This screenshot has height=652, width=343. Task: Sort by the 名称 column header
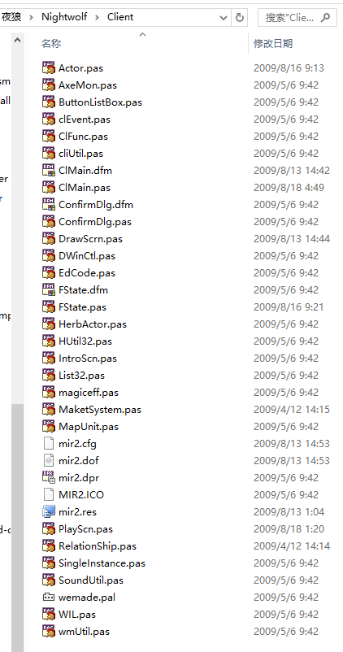[51, 43]
